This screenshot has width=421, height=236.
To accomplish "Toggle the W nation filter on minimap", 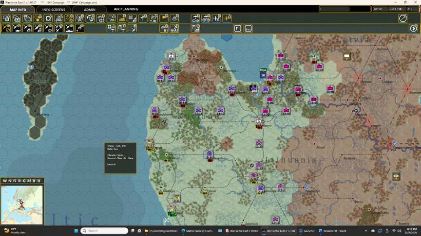I will point(4,181).
